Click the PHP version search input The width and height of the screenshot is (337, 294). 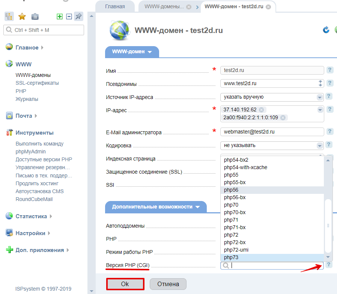click(272, 265)
